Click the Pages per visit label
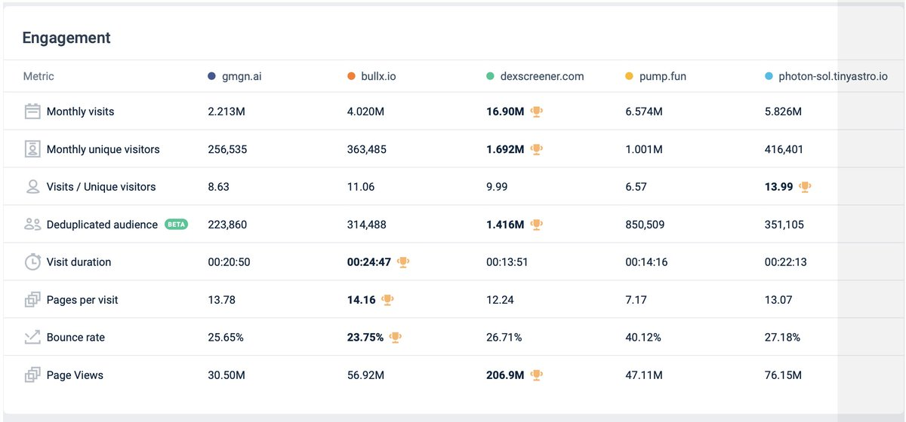906x422 pixels. [x=82, y=300]
